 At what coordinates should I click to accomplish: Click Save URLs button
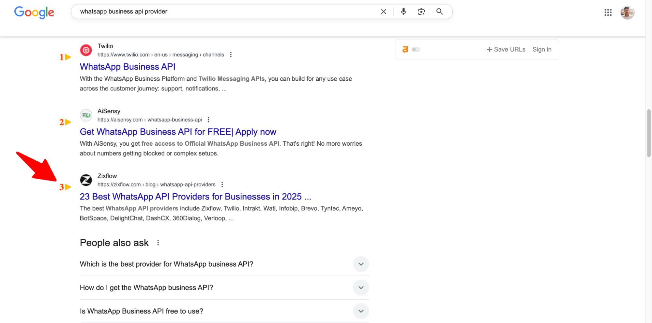(506, 49)
